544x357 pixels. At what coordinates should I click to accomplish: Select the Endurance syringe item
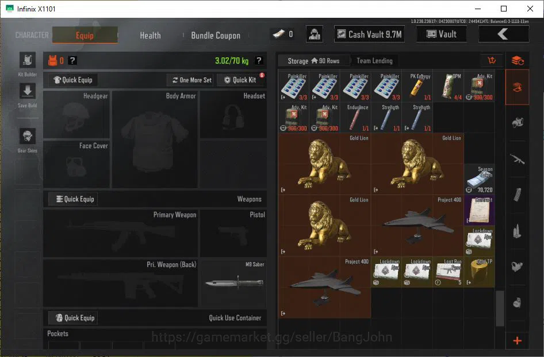click(355, 118)
